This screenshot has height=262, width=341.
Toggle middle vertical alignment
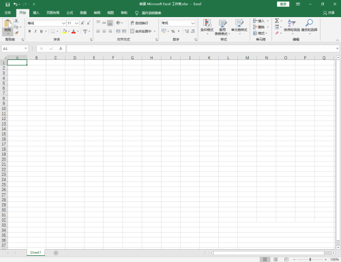(104, 23)
